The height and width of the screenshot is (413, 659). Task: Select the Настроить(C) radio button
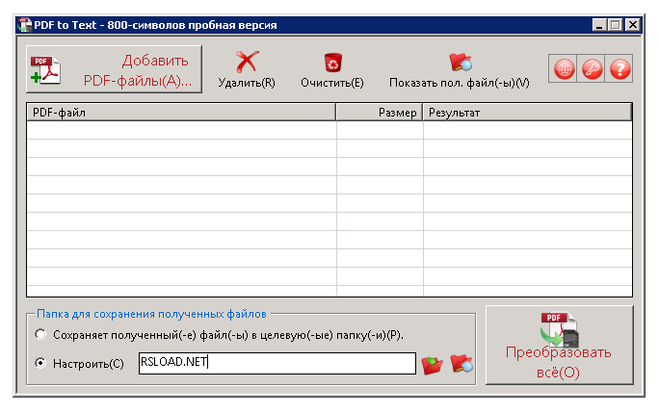click(40, 363)
